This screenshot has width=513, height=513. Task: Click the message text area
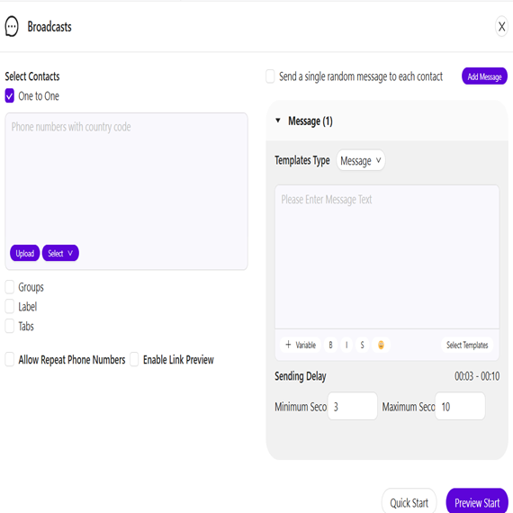coord(387,256)
